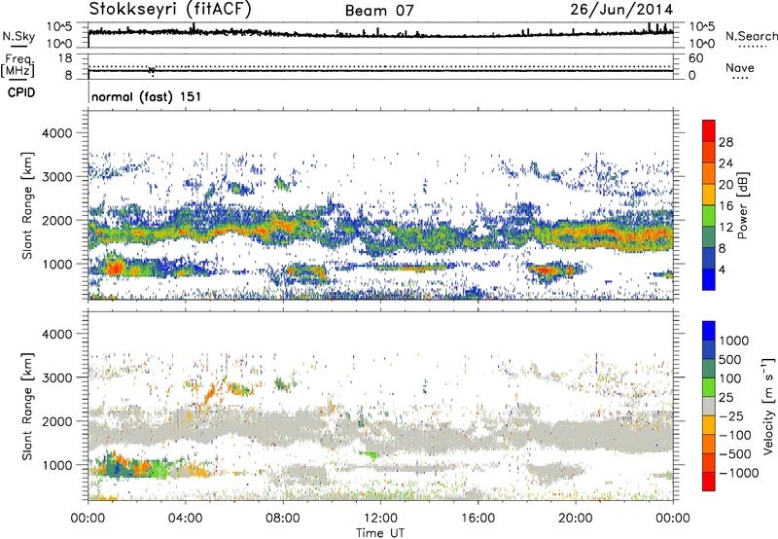Click the 'Stokkseyri (fitACF)' title text

pos(170,9)
